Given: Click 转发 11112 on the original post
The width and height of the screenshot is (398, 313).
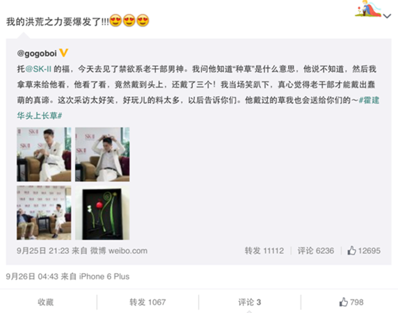Looking at the screenshot, I should tap(264, 250).
